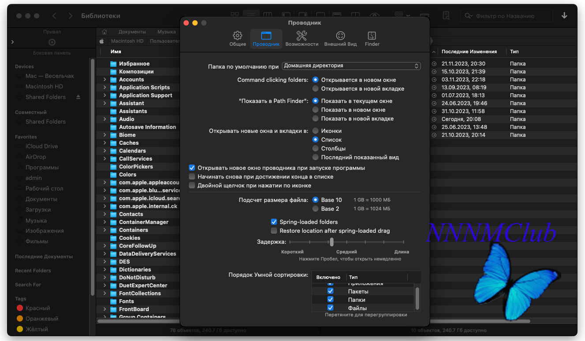Select Показать в новом окне radio button

click(315, 110)
